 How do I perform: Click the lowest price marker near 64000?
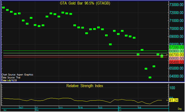[150, 77]
